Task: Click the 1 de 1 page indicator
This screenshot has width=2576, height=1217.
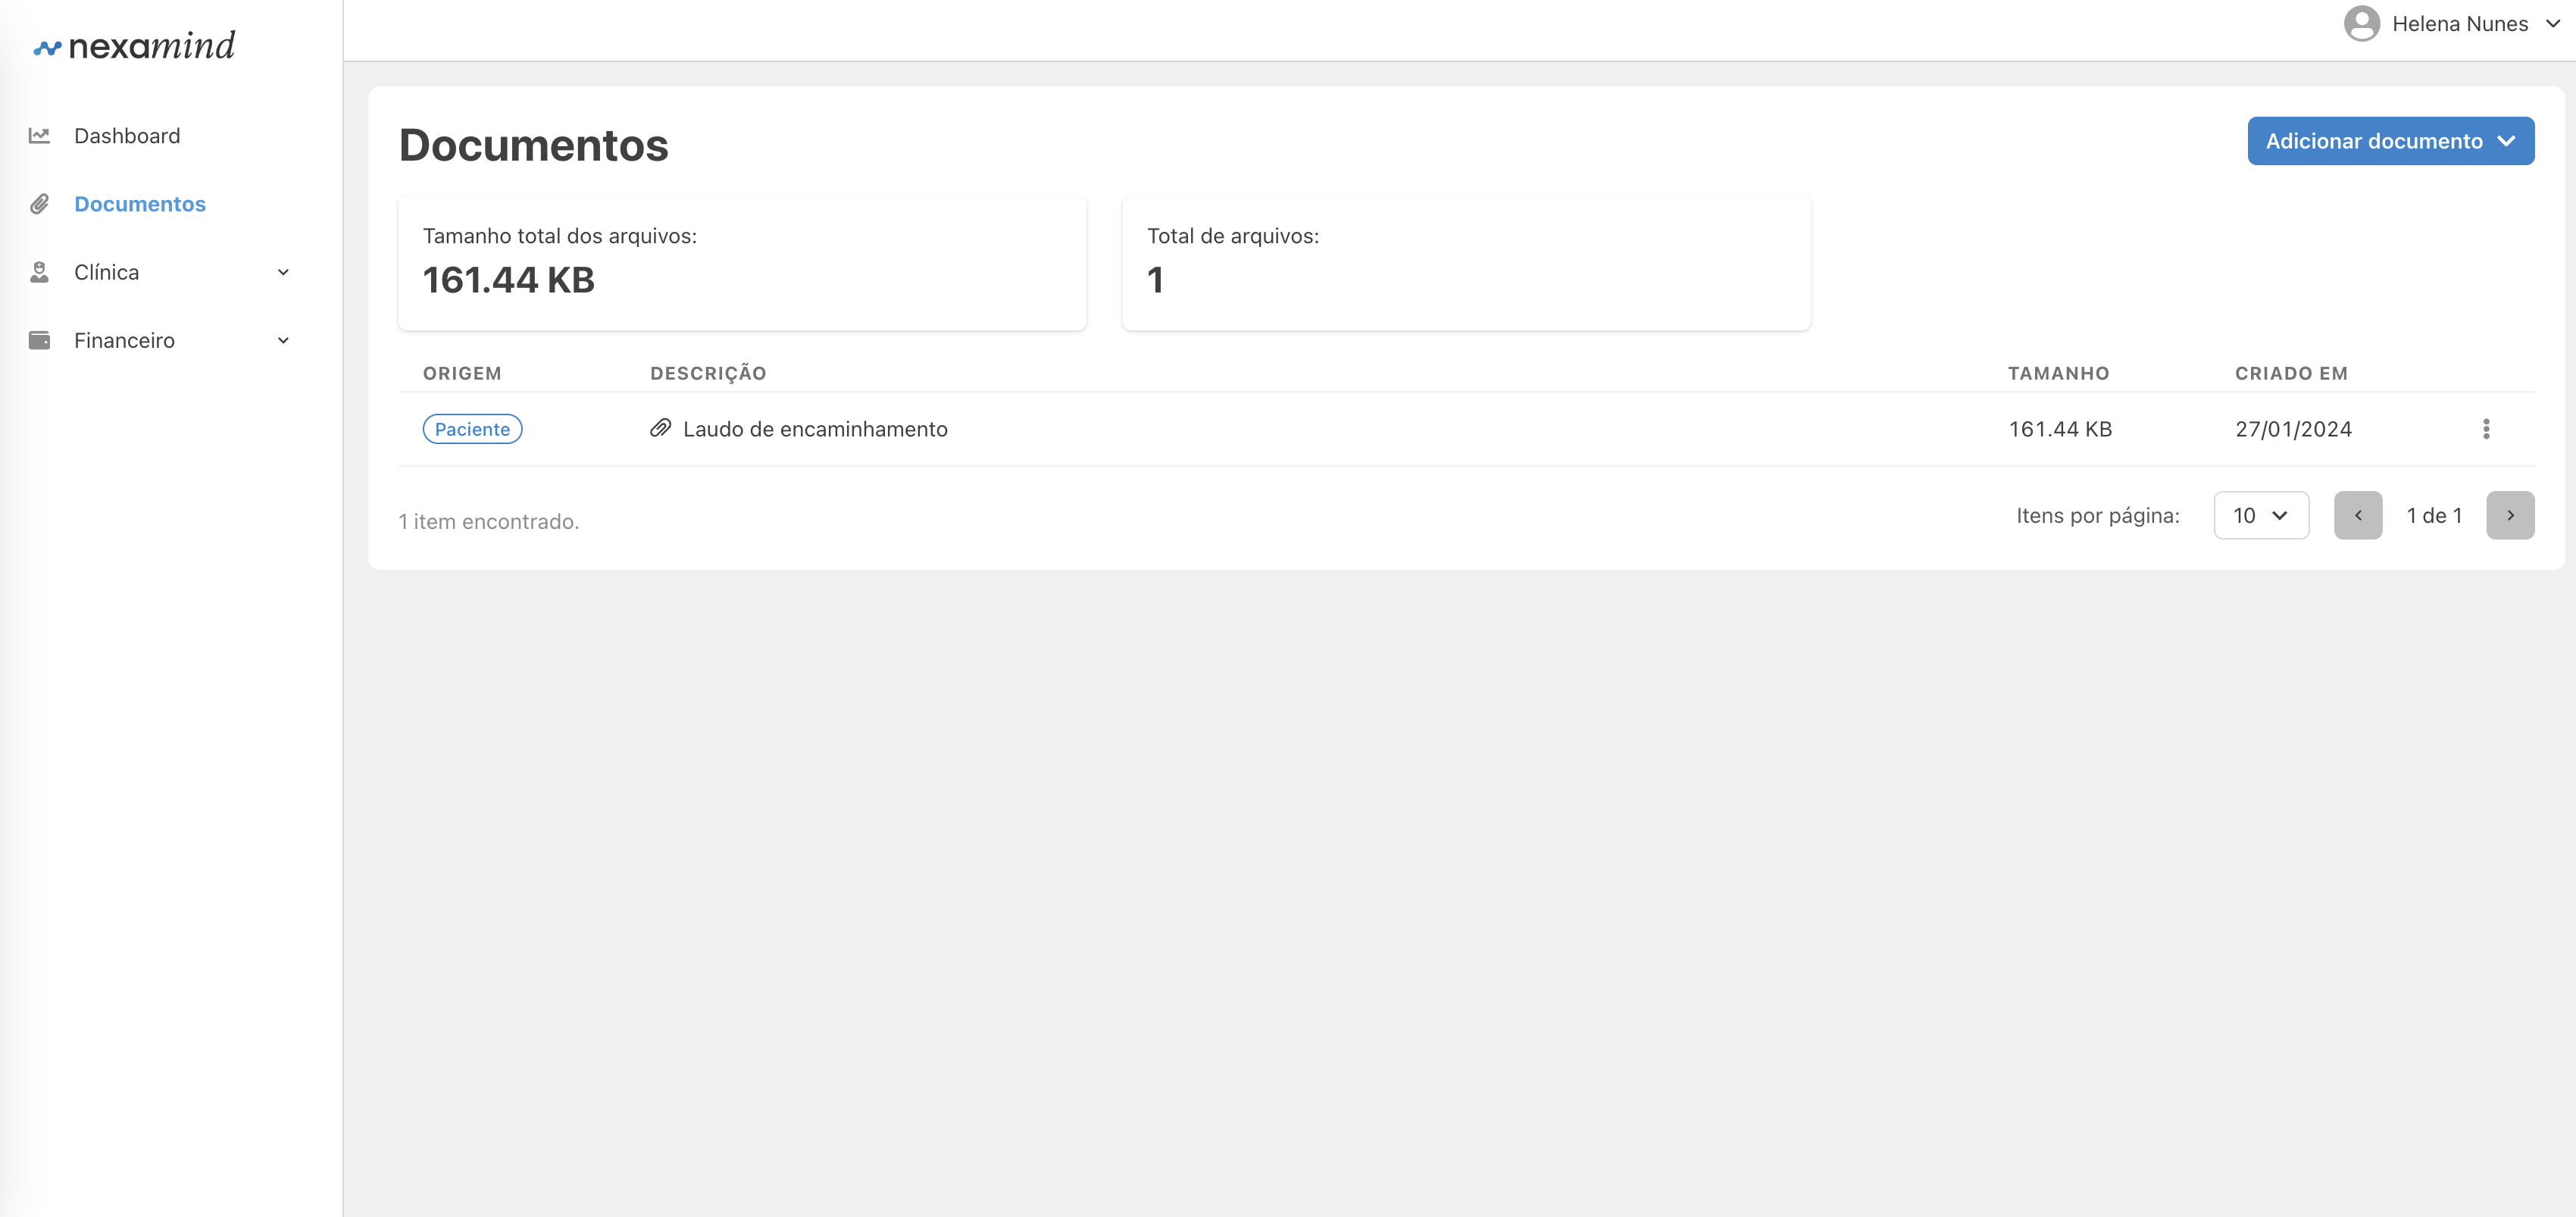Action: [2434, 515]
